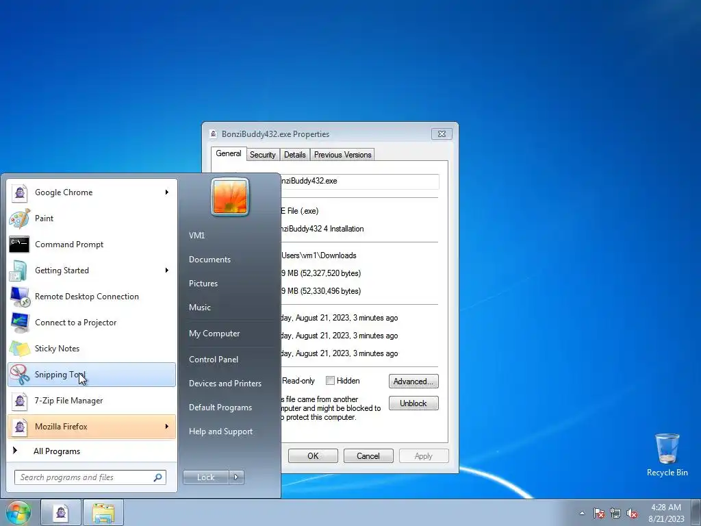Screen dimensions: 701x526
Task: Click the Advanced... button
Action: (x=413, y=381)
